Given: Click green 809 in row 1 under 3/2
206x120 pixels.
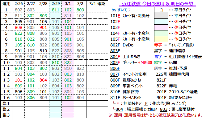Looking at the screenshot, I should (80, 10).
